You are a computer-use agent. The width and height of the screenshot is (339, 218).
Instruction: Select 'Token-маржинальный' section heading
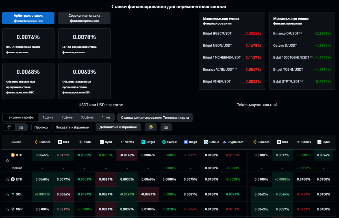(x=257, y=105)
